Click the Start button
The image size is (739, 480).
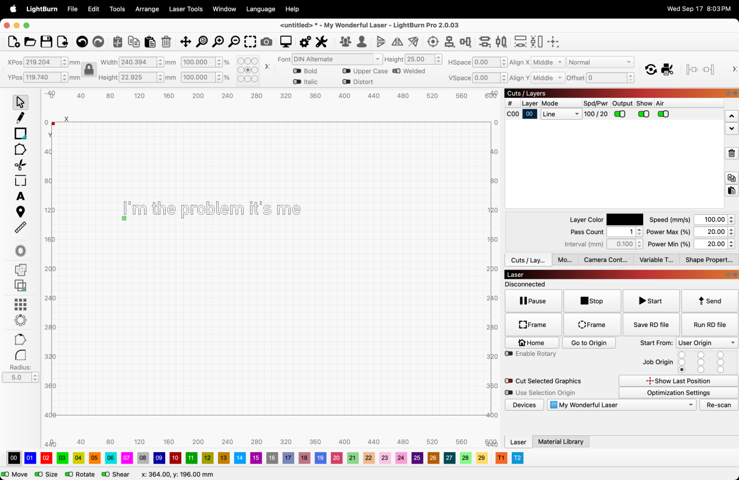(x=651, y=301)
